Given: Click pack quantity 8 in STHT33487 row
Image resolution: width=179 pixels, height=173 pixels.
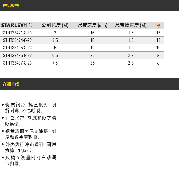Looking at the screenshot, I should (x=158, y=63).
